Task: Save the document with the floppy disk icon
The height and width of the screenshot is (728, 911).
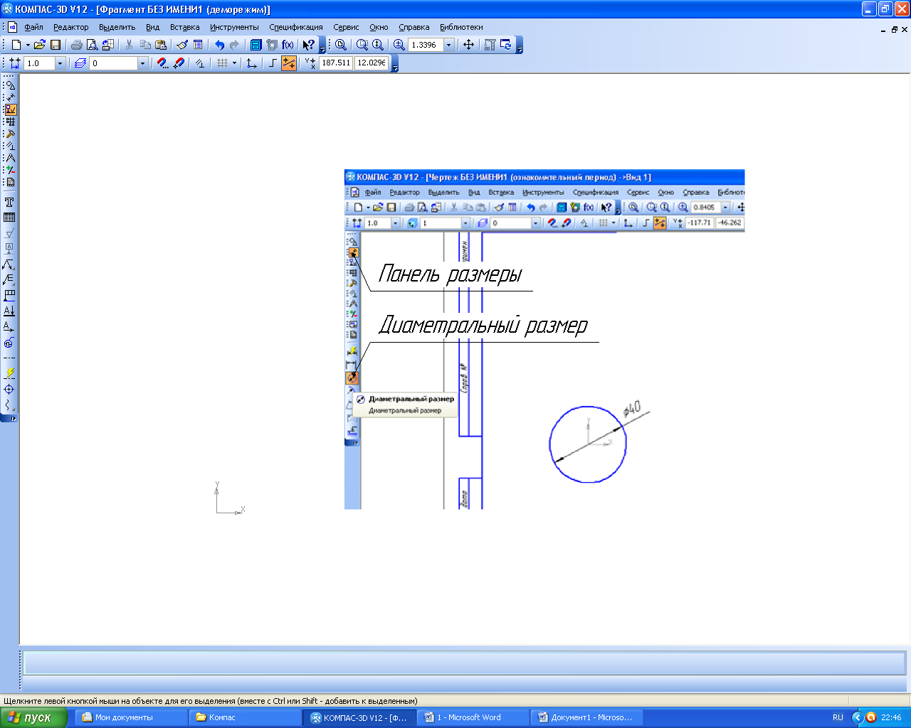Action: point(56,44)
